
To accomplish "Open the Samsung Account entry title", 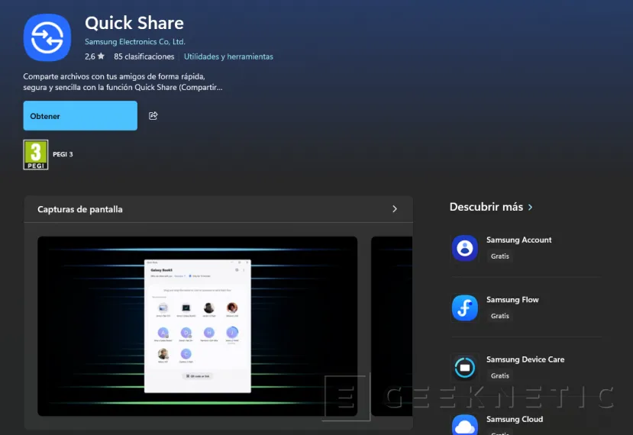I will coord(518,240).
